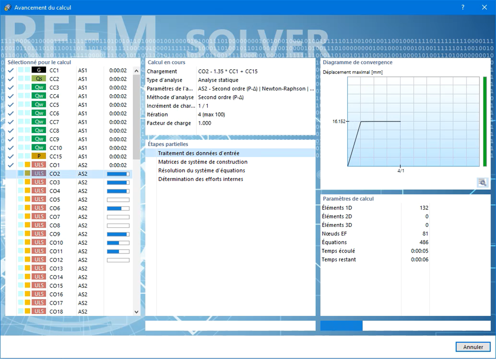This screenshot has width=496, height=359.
Task: Click the green vertical bar beside the diagram
Action: 485,121
